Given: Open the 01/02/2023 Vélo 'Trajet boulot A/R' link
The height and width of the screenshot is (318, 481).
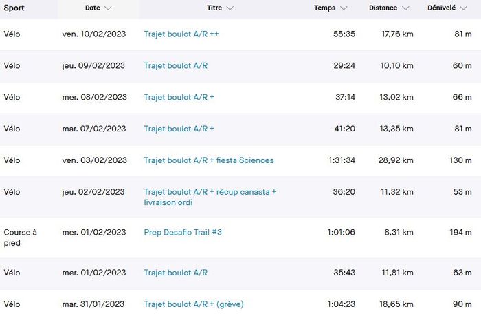Looking at the screenshot, I should point(175,273).
